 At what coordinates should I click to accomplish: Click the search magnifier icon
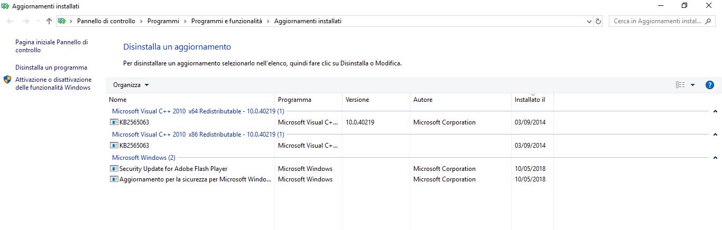pyautogui.click(x=708, y=21)
